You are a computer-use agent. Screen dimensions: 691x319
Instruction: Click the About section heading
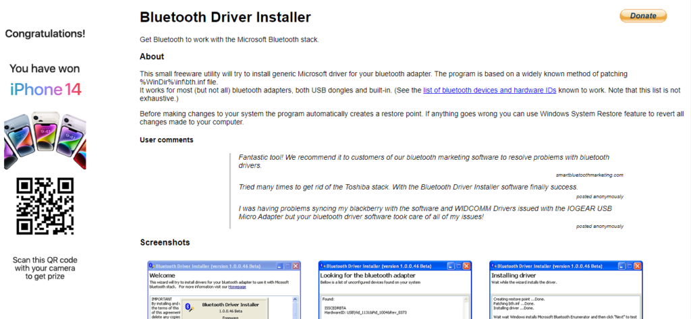tap(152, 57)
